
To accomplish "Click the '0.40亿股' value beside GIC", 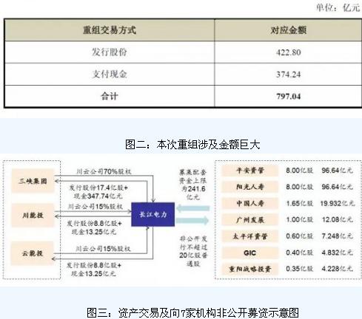I will click(299, 253).
